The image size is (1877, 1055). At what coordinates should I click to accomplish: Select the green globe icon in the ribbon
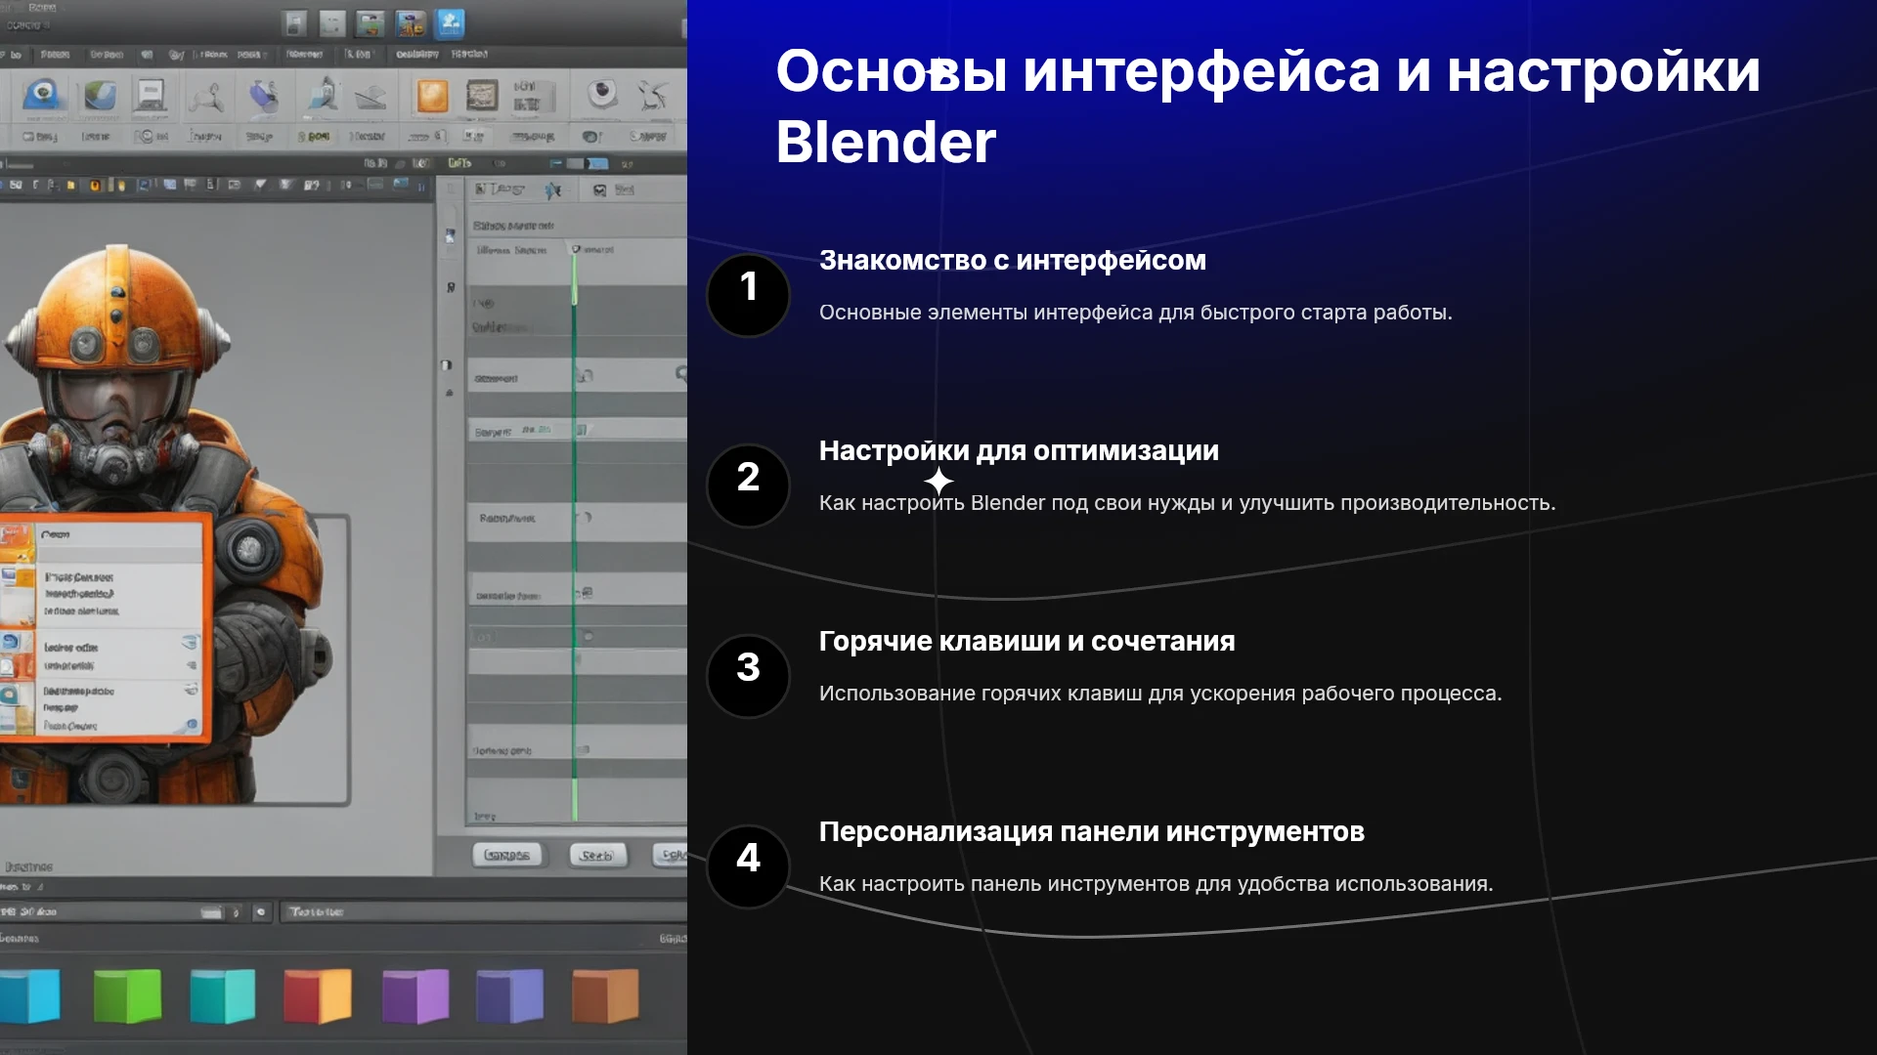pyautogui.click(x=99, y=96)
